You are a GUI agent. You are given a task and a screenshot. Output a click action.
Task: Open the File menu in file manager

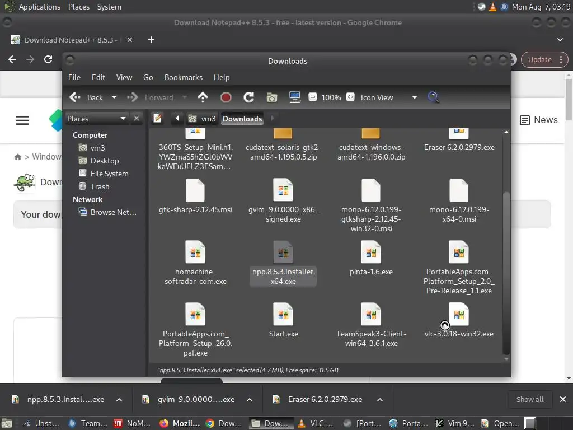coord(74,77)
